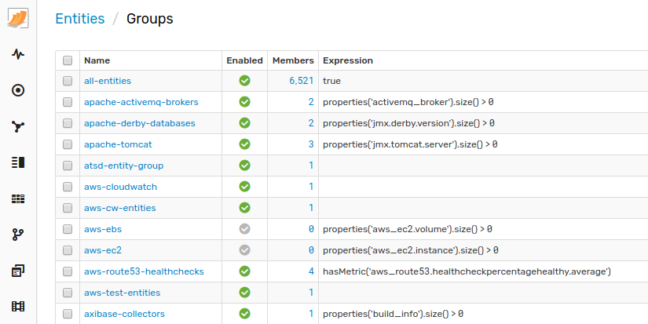Image resolution: width=648 pixels, height=324 pixels.
Task: Open the stacked documents sidebar icon
Action: tap(18, 271)
